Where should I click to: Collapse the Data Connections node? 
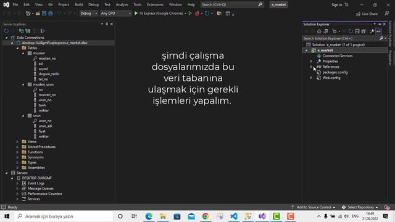(x=7, y=38)
